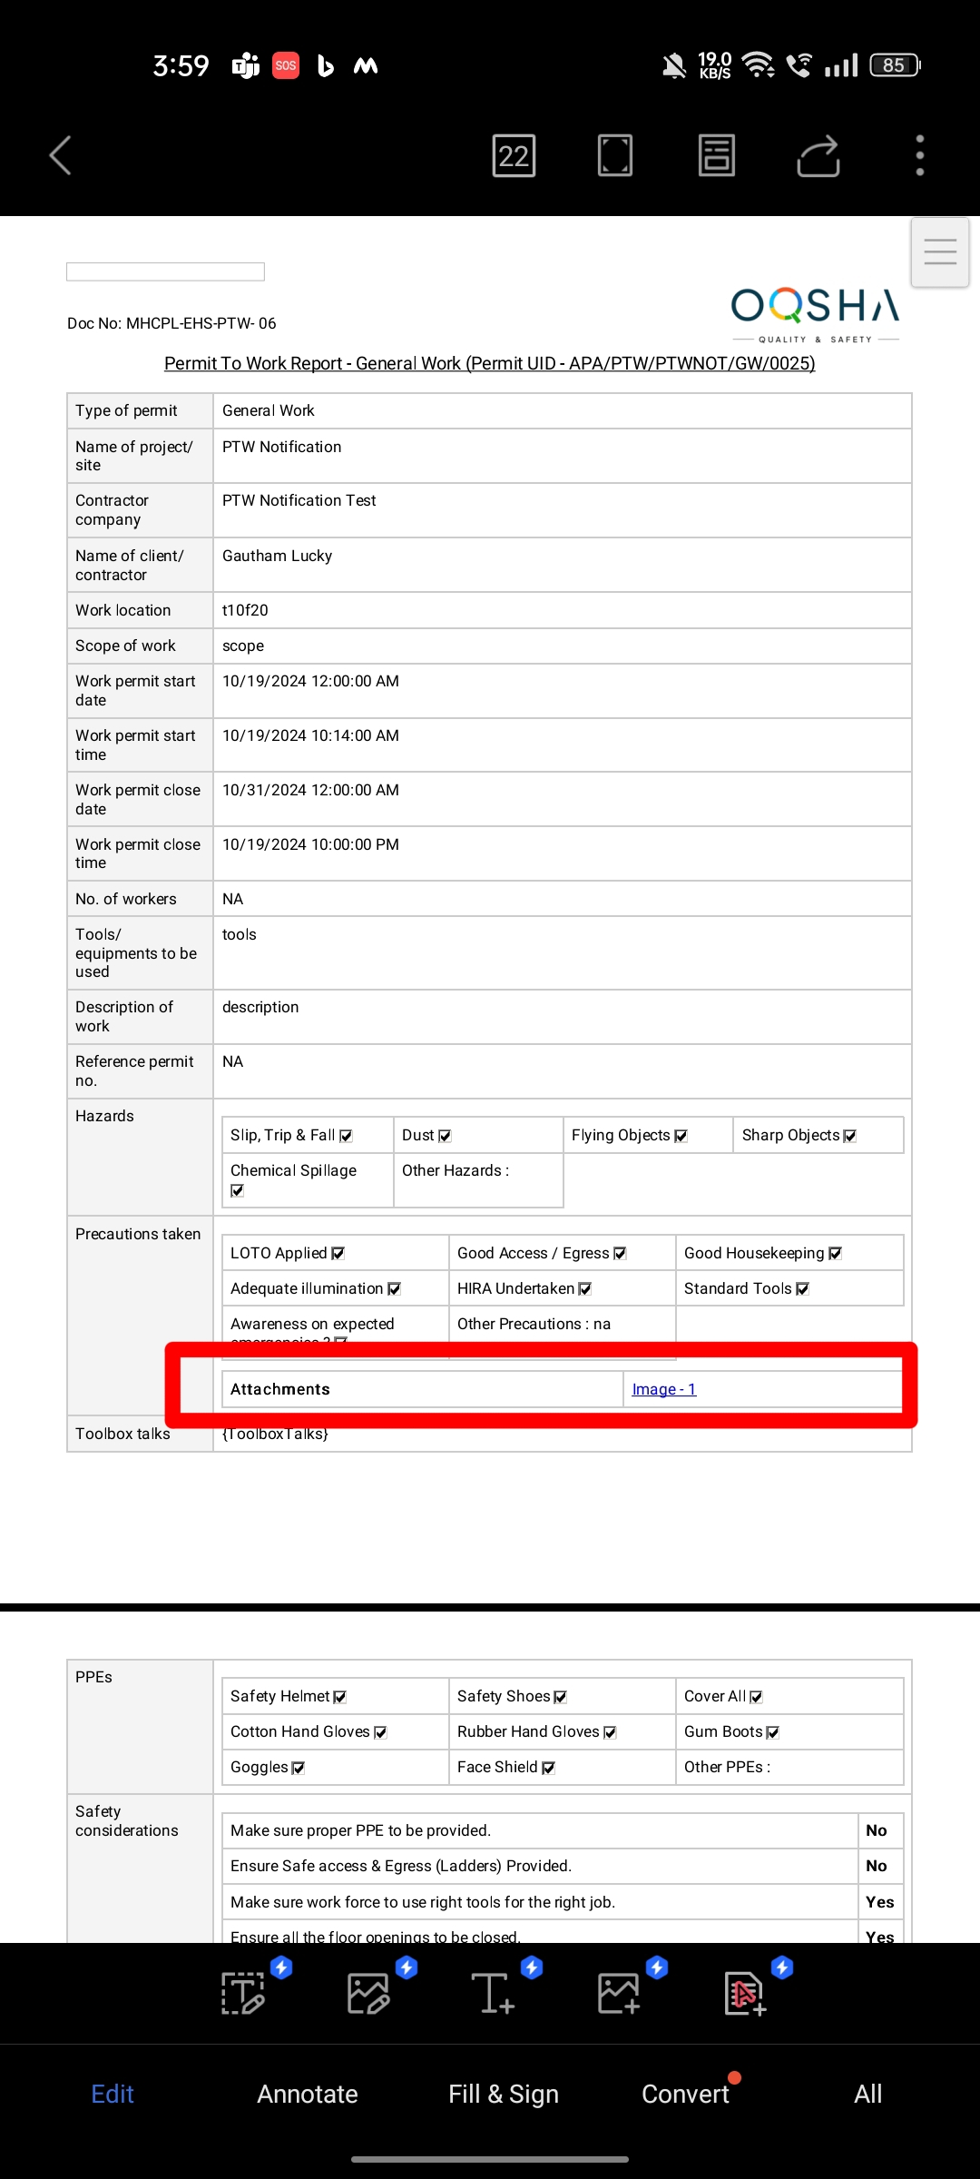Uncheck the LOTO Applied checkbox
The image size is (980, 2179).
[338, 1254]
